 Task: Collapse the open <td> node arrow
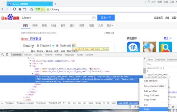click(30, 66)
